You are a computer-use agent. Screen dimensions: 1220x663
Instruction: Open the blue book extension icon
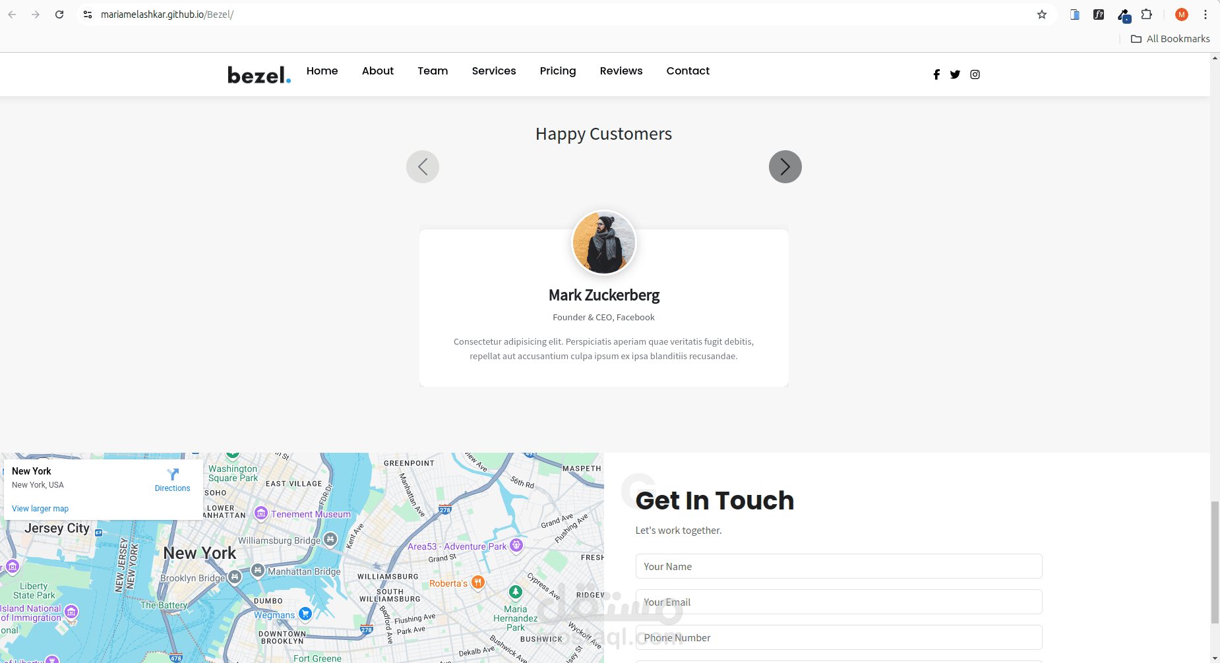(x=1075, y=14)
